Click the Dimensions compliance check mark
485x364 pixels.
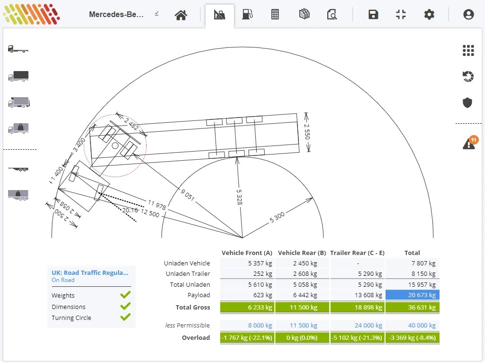point(125,306)
